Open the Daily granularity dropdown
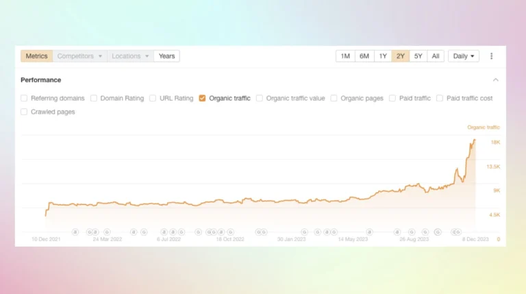Image resolution: width=526 pixels, height=294 pixels. (x=463, y=56)
